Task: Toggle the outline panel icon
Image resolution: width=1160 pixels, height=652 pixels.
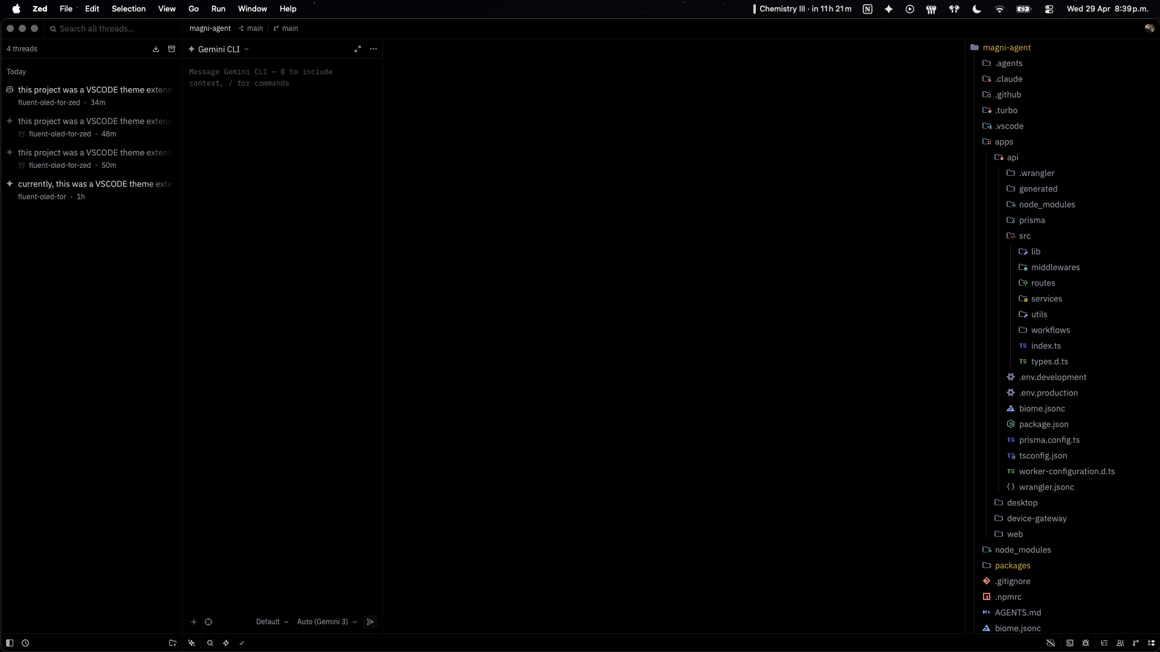Action: 1104,643
